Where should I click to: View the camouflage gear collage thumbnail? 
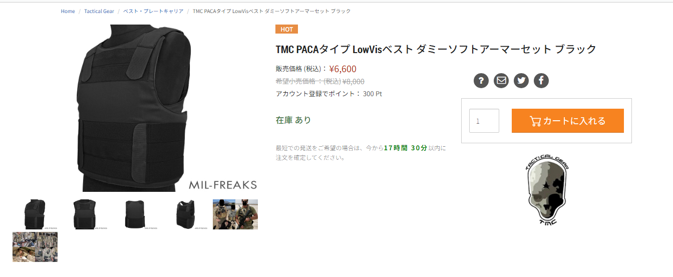tap(35, 247)
